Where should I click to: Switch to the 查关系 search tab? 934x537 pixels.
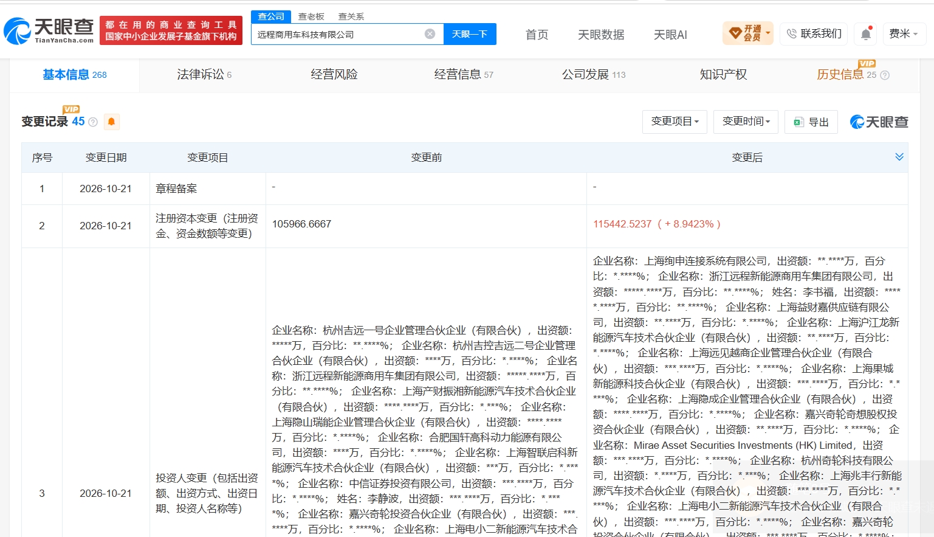pos(351,16)
